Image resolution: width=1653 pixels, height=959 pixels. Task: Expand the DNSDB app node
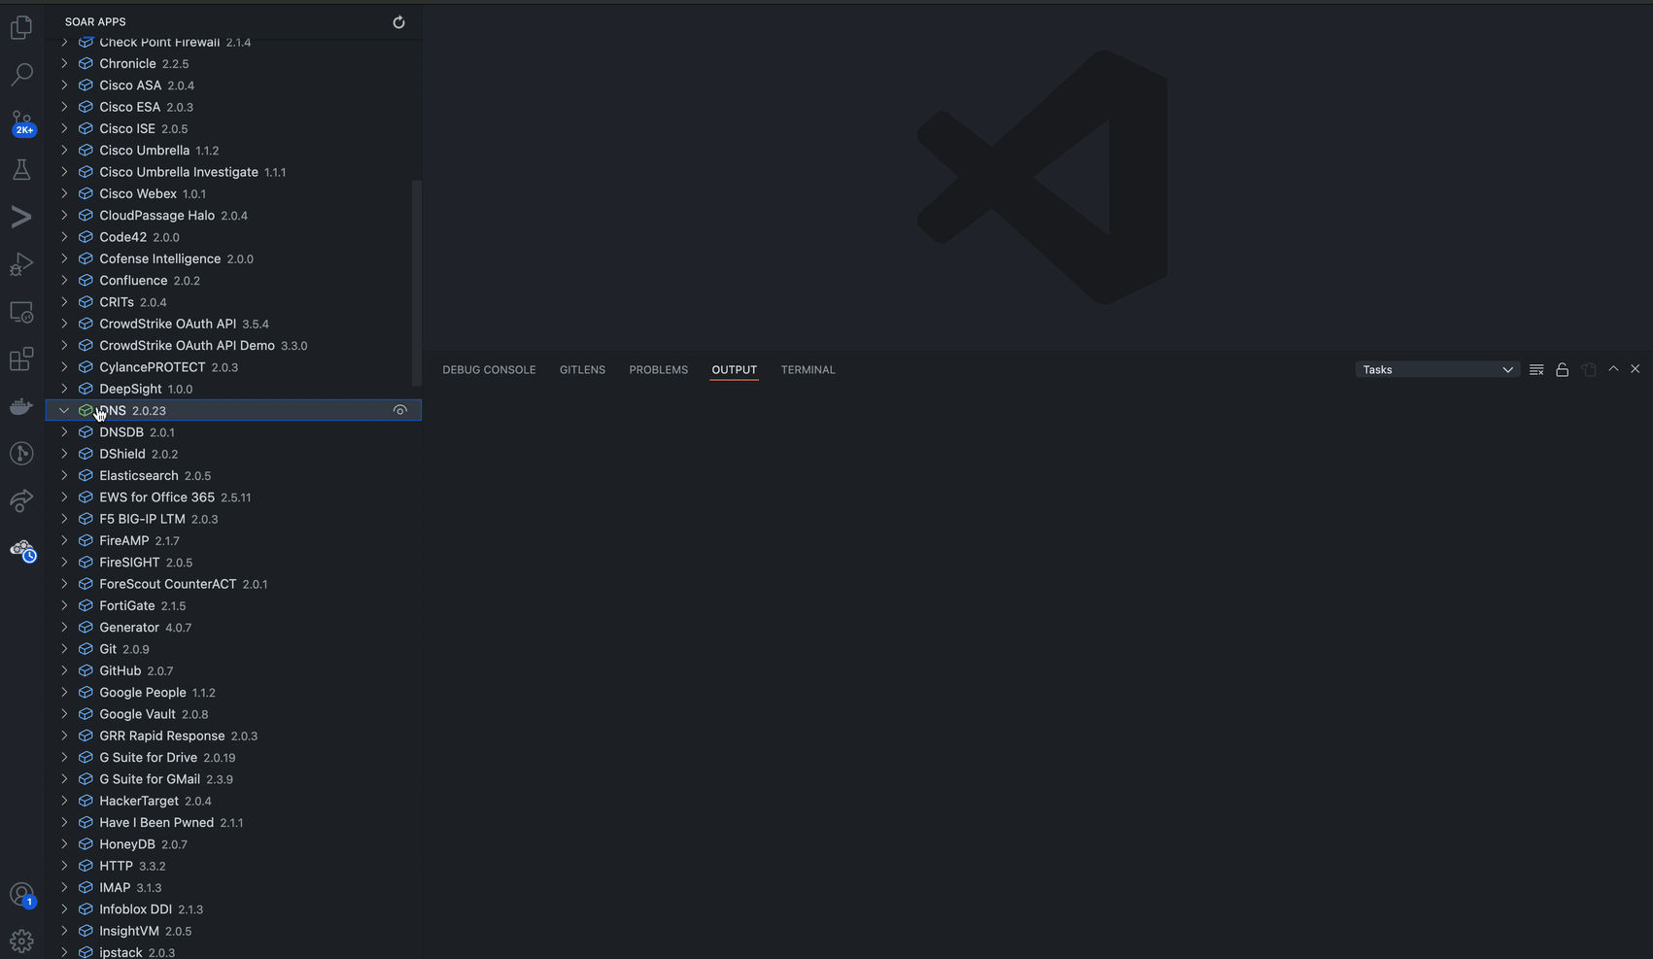[64, 432]
